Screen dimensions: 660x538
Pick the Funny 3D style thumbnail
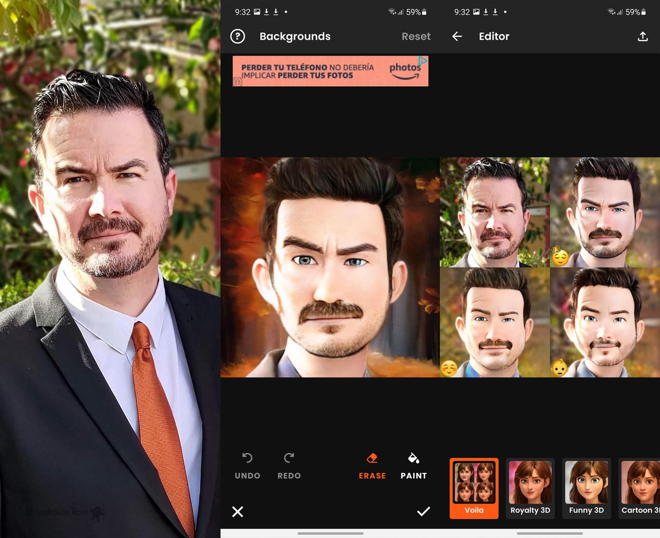pos(586,488)
